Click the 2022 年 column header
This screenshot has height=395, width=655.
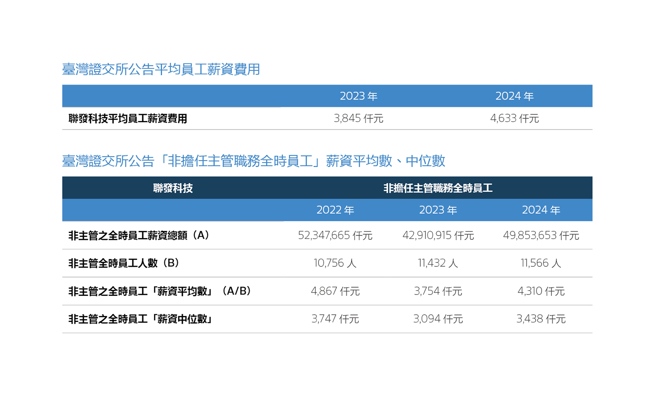(x=335, y=210)
